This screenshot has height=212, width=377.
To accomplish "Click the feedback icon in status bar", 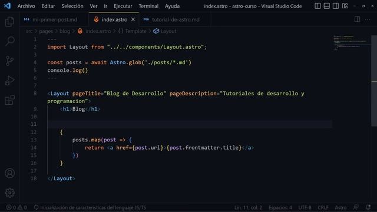I will pos(356,207).
